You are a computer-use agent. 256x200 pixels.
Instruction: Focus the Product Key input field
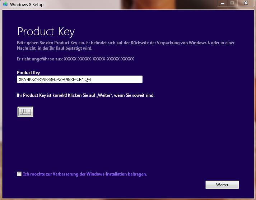pyautogui.click(x=80, y=79)
